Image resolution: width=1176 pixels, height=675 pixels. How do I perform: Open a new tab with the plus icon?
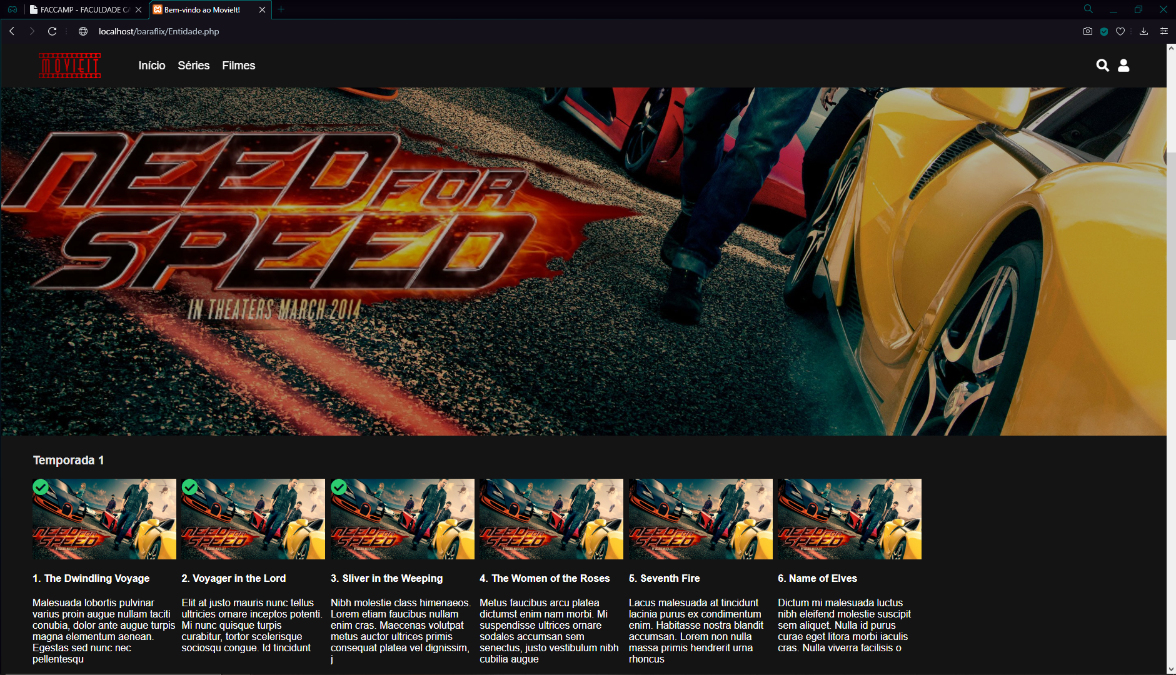click(x=281, y=9)
